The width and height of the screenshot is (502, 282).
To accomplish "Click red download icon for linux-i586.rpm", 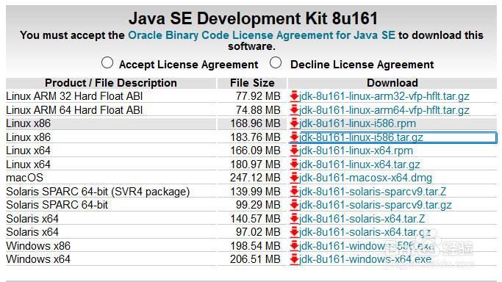I will click(x=294, y=123).
